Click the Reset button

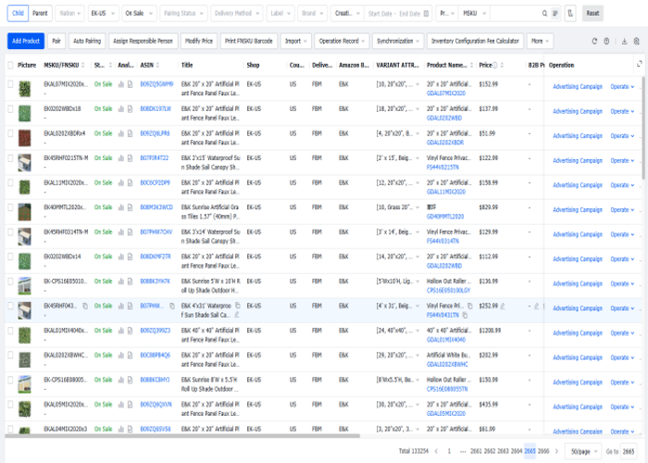point(592,14)
